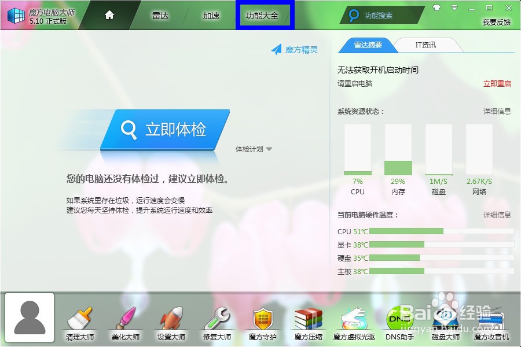Open 详细信息 for 当前电脑硬件温度
The image size is (521, 347).
497,215
